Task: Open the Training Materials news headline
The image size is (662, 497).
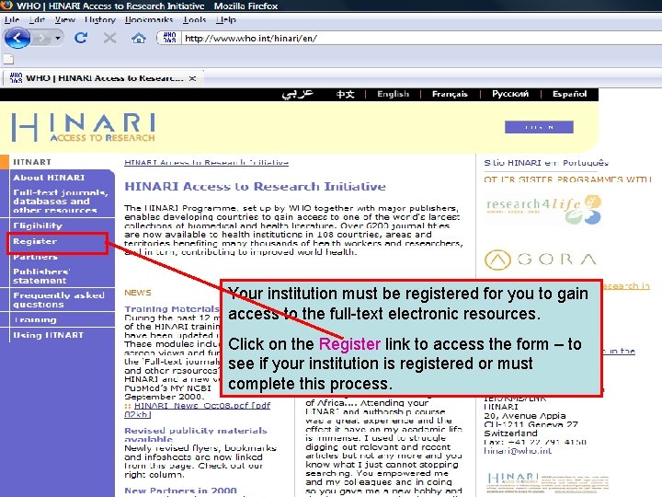Action: pos(172,309)
